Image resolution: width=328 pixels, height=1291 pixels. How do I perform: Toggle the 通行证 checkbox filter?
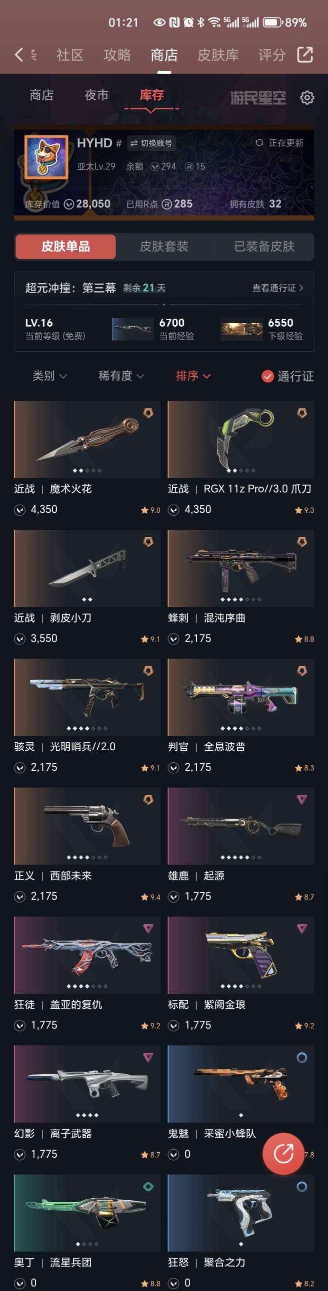pyautogui.click(x=267, y=376)
